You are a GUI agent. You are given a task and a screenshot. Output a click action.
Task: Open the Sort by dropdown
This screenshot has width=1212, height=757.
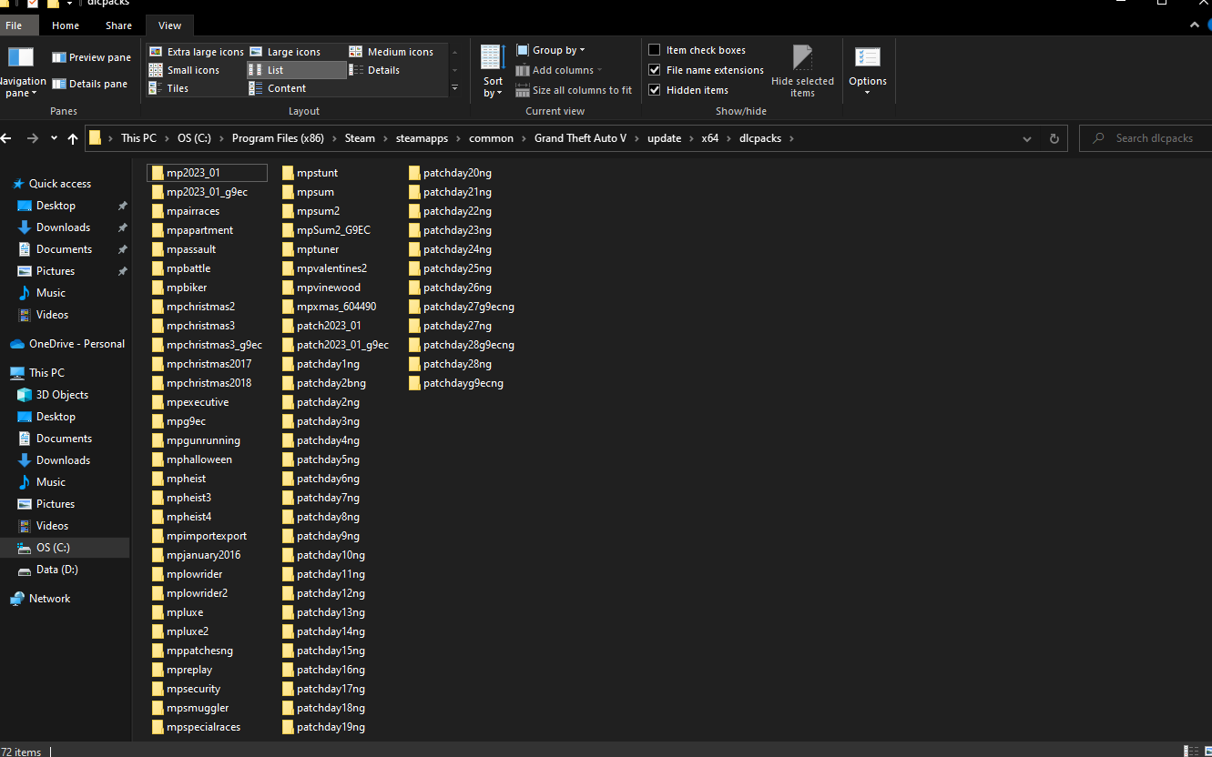pyautogui.click(x=493, y=71)
